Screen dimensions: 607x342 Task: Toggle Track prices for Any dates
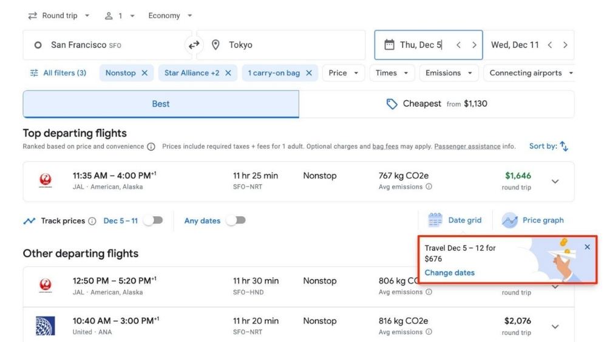[x=236, y=221]
